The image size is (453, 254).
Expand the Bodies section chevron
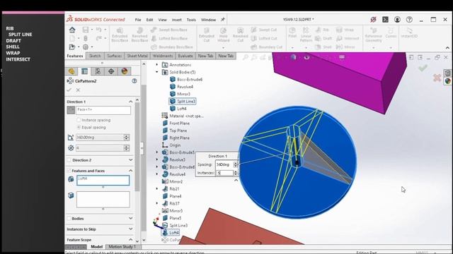tap(130, 219)
